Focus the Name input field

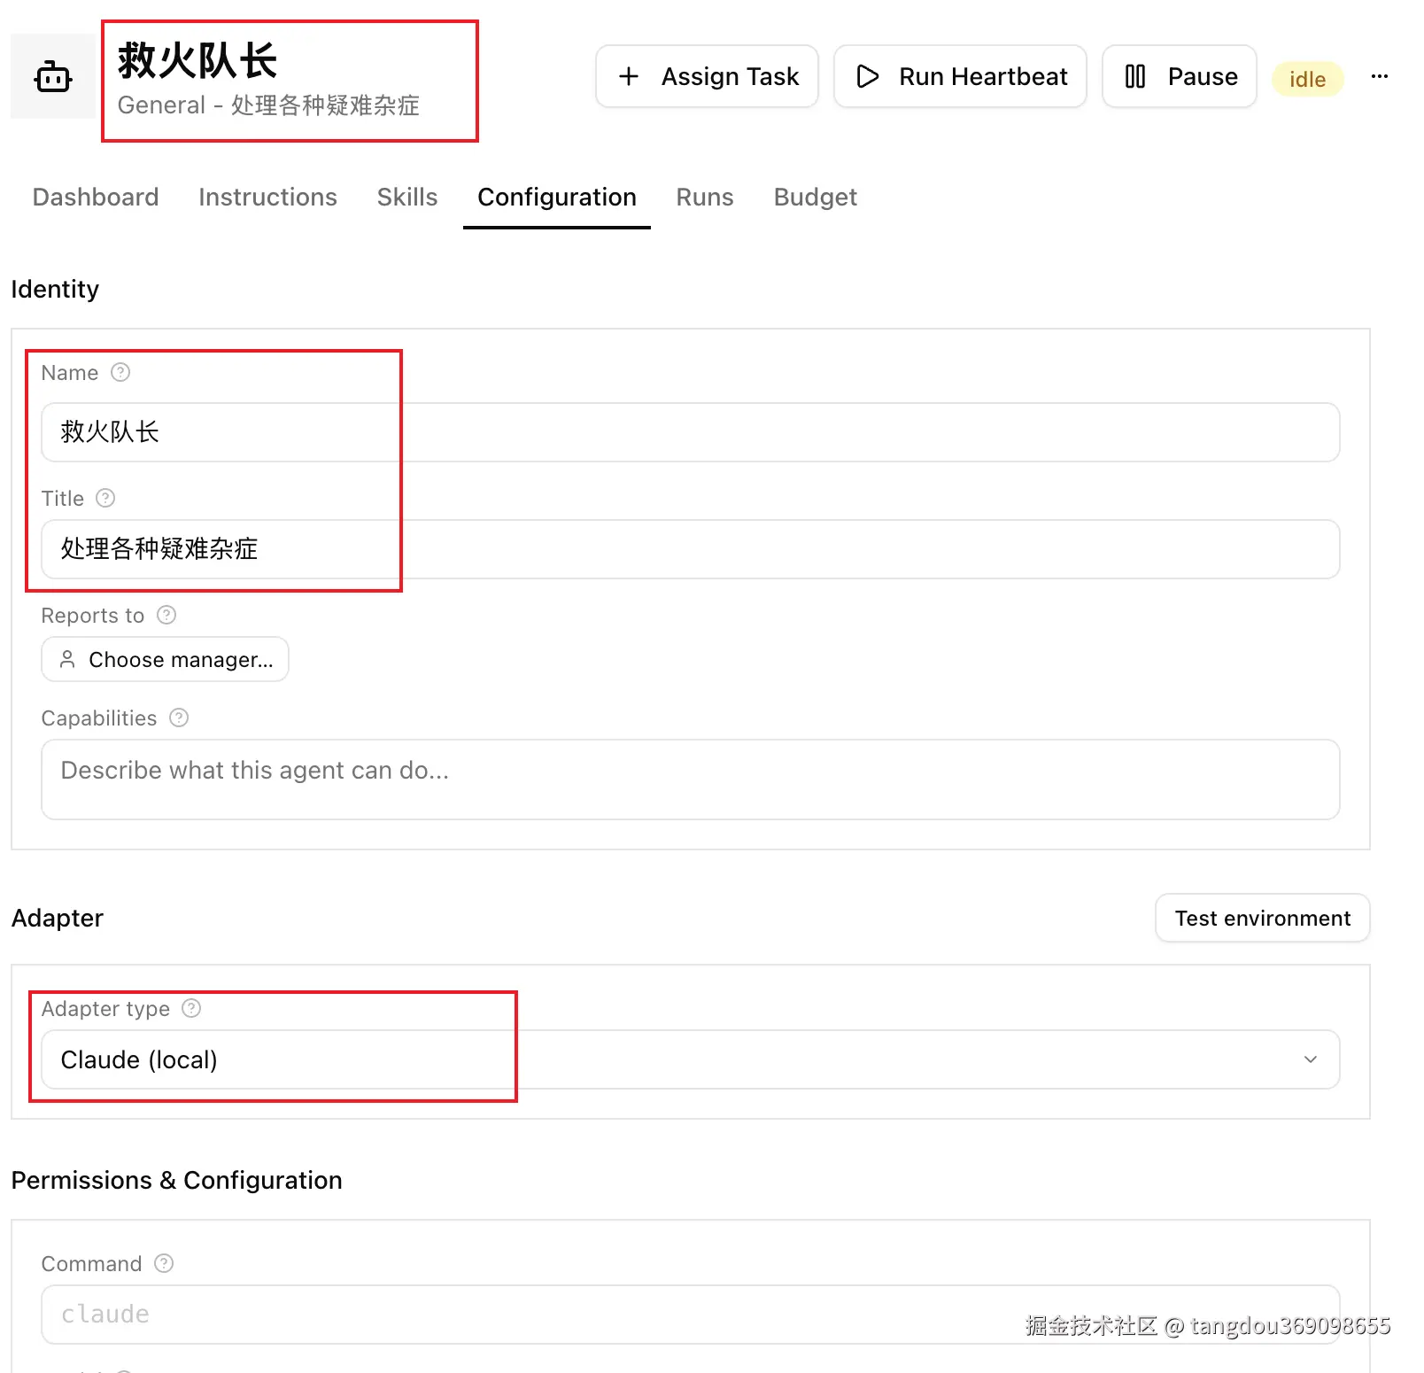691,432
